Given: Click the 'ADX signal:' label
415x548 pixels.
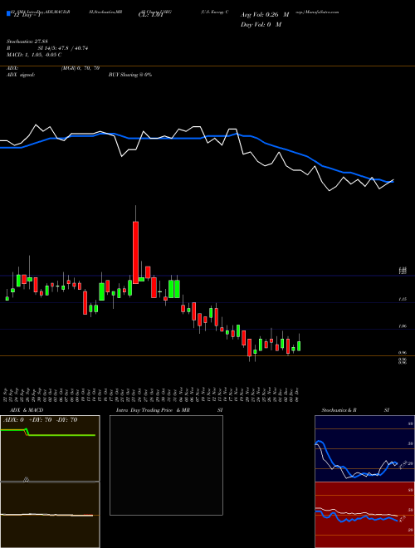Looking at the screenshot, I should [20, 75].
